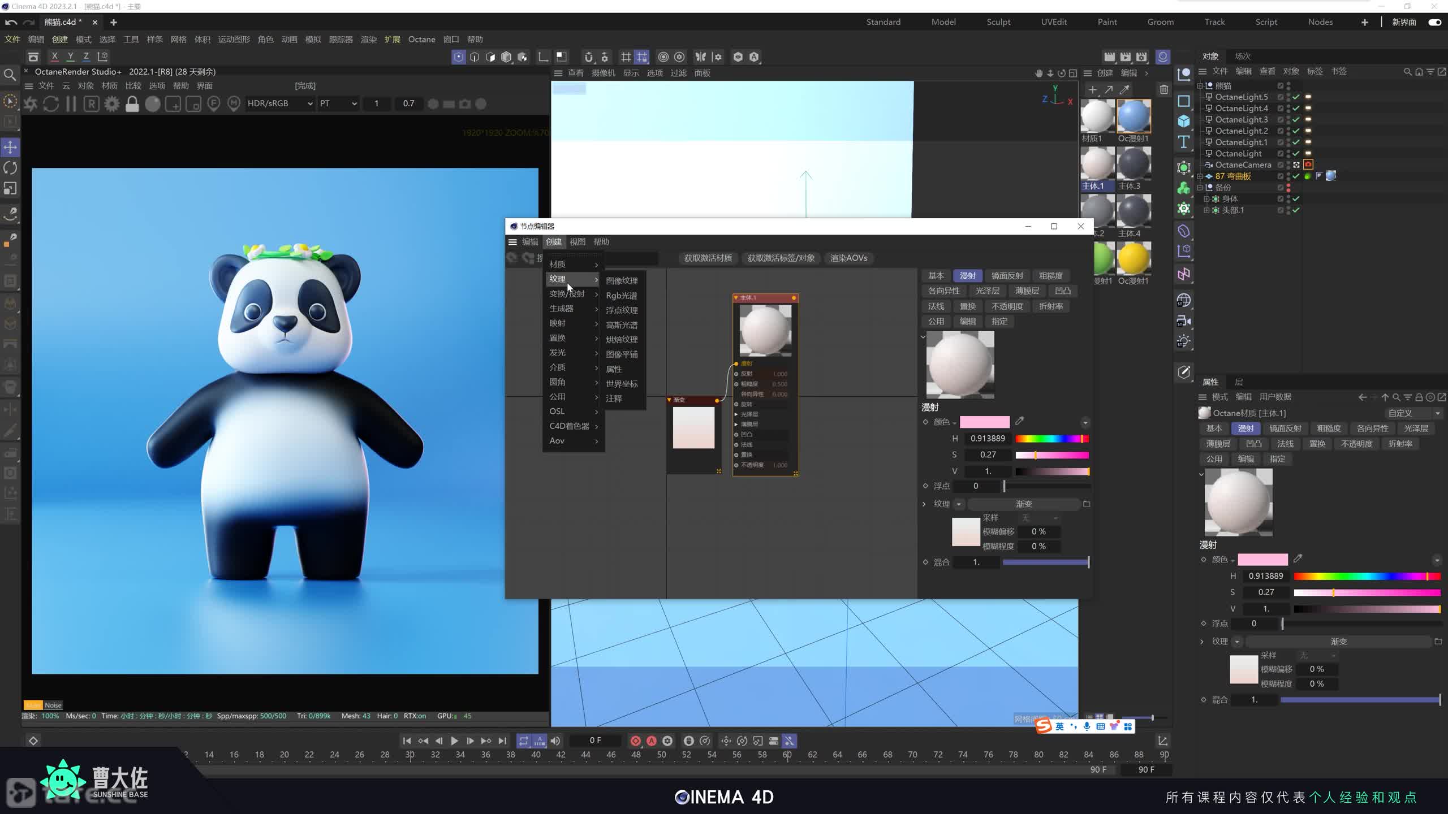The height and width of the screenshot is (814, 1448).
Task: Click the Octane settings gear icon
Action: (112, 104)
